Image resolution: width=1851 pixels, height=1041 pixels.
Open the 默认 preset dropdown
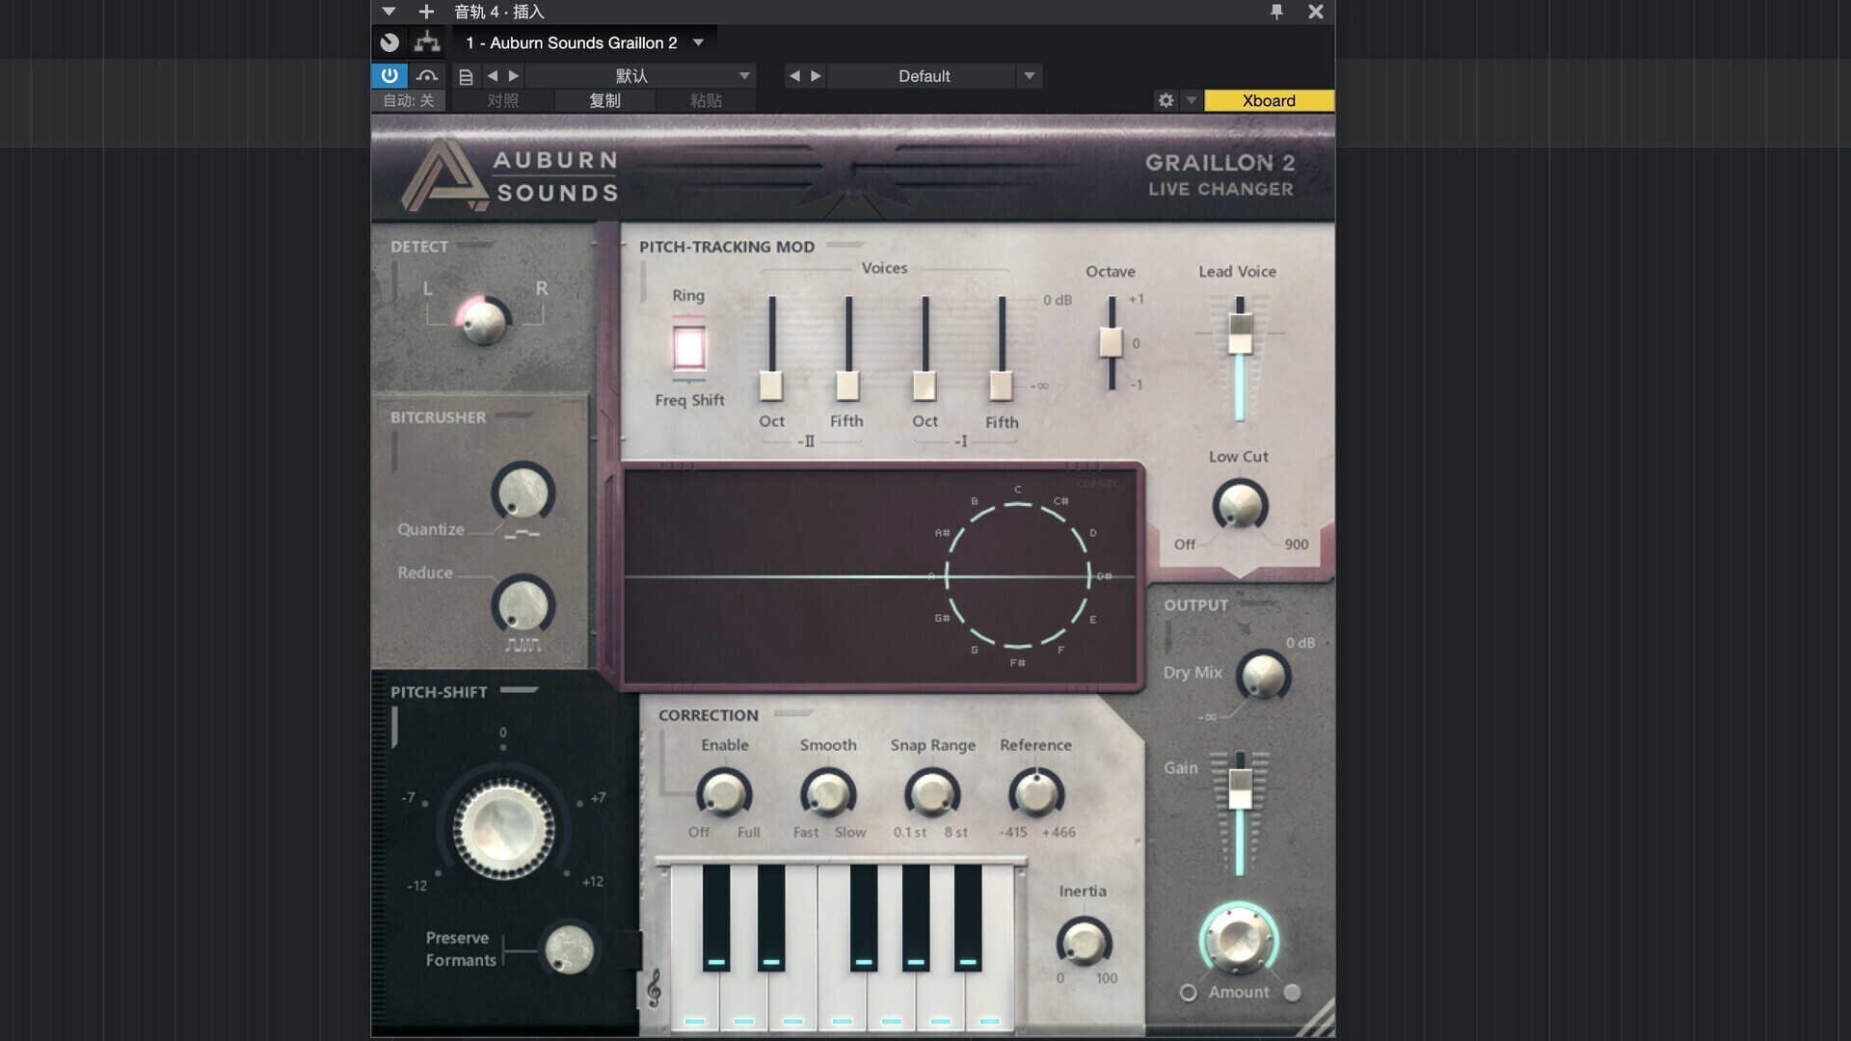coord(744,76)
